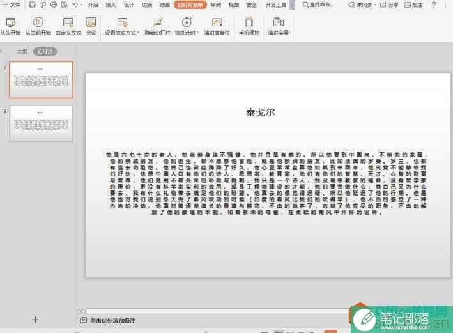This screenshot has width=453, height=333.
Task: Click the notes icon beside 单击此处添加备注
Action: [83, 320]
